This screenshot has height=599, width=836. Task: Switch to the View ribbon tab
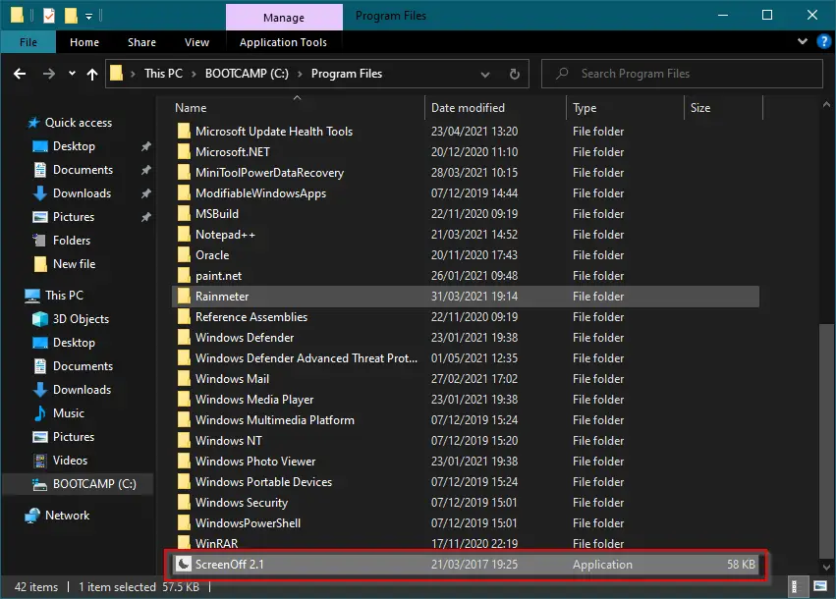pyautogui.click(x=196, y=41)
